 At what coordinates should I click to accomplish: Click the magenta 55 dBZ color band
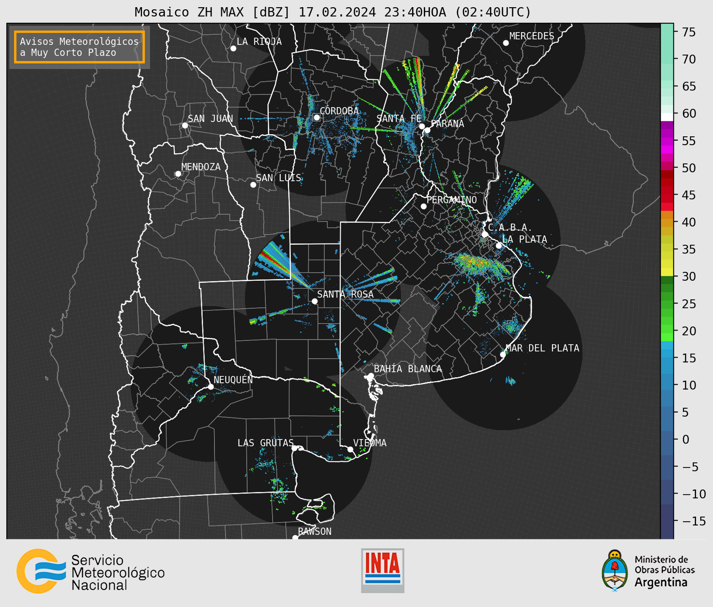(667, 141)
